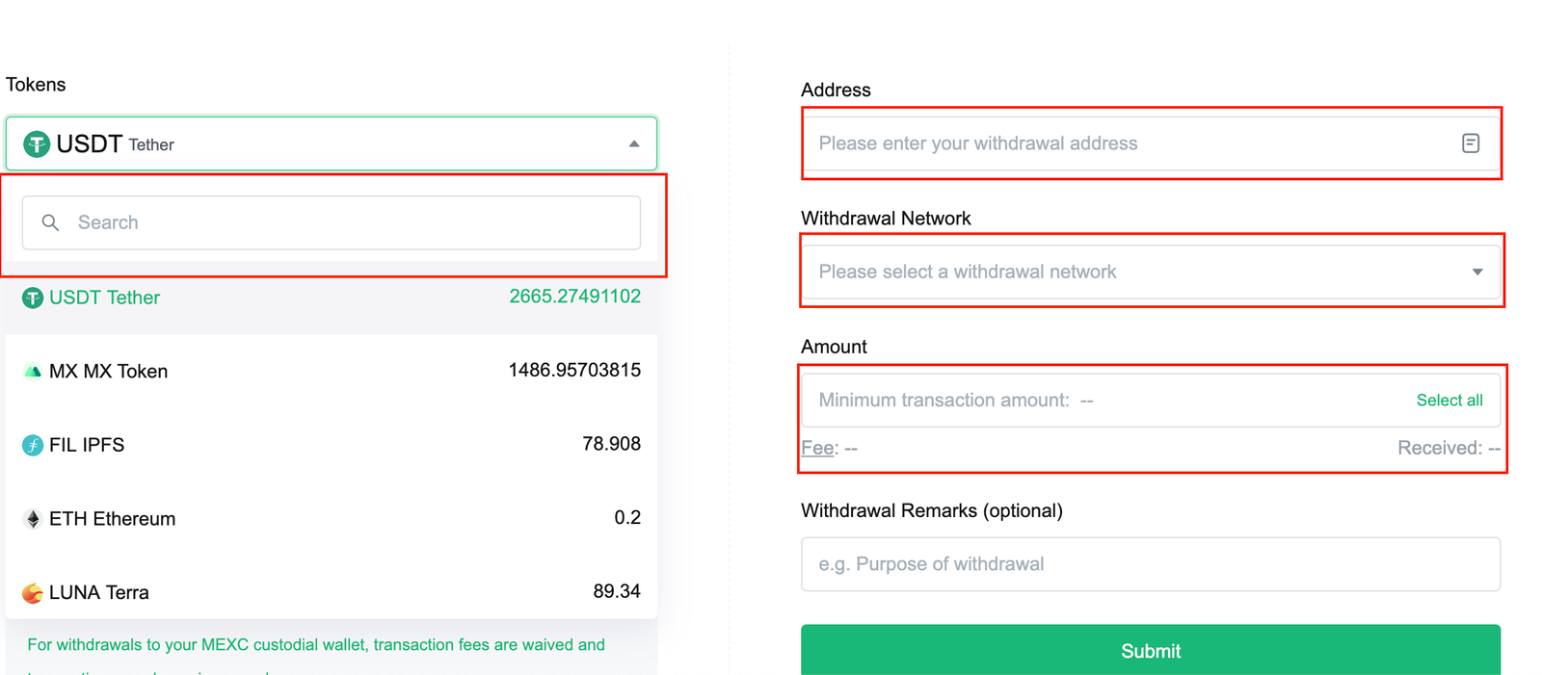Click the Ethereum diamond icon
Screen dimensions: 1542x675
[x=33, y=519]
